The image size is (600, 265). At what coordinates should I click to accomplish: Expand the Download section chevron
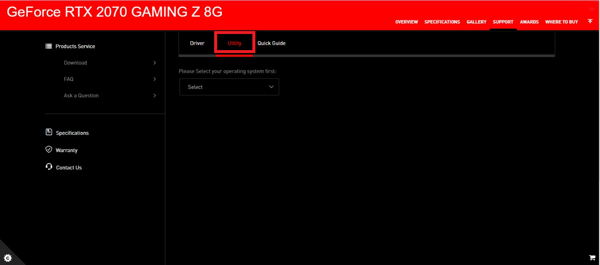click(x=154, y=63)
